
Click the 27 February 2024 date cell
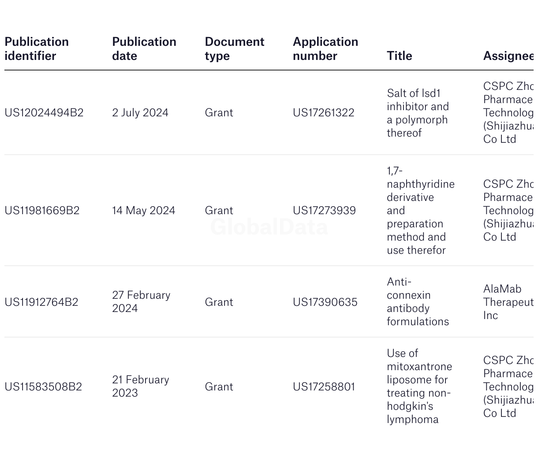tap(141, 302)
